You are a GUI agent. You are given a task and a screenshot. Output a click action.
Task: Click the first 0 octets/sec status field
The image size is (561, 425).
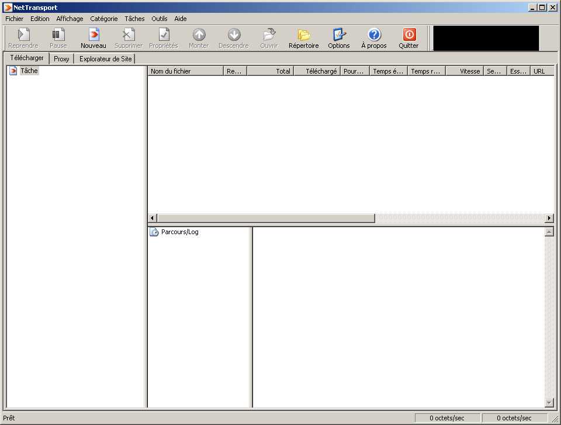click(447, 418)
